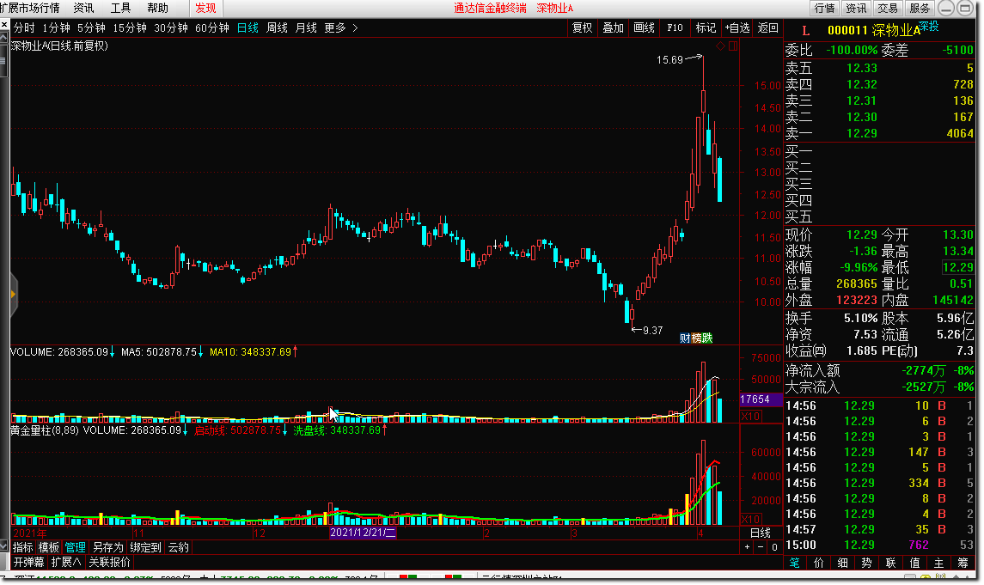Click the 模板 template button
Viewport: 984px width, 585px height.
pyautogui.click(x=49, y=547)
